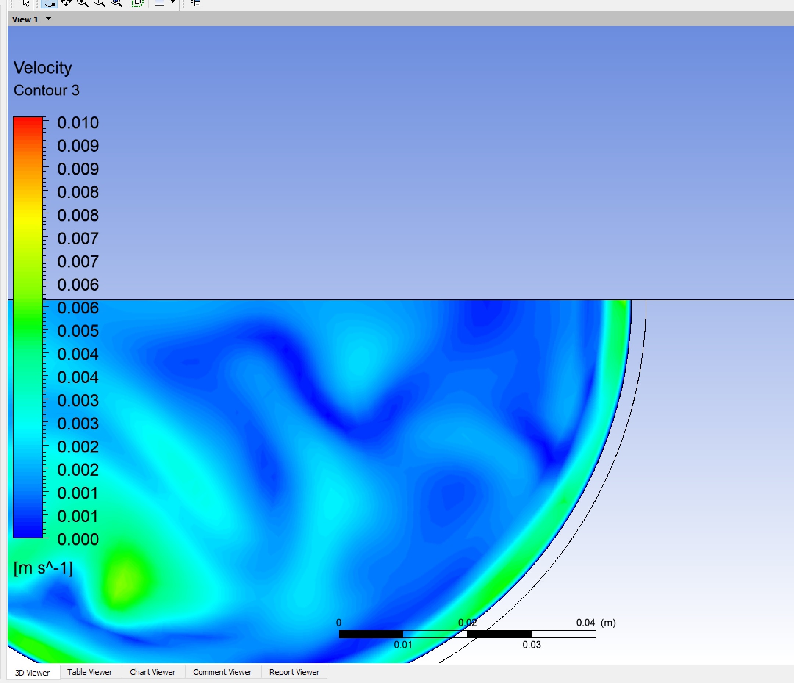Screen dimensions: 794x683
Task: Select the Zoom box magnifier tool
Action: (x=116, y=3)
